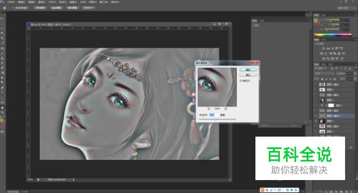Select the Spot Healing Brush tool
The image size is (358, 193).
[2, 48]
